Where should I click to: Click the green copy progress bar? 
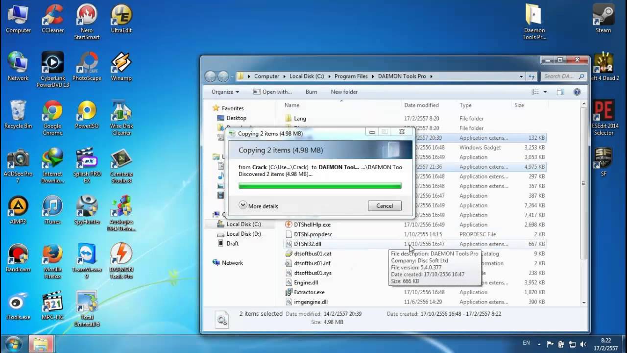coord(320,186)
